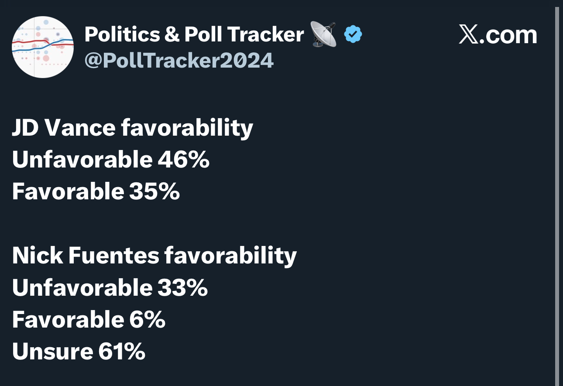Click the 35% value for Vance favorable
Viewport: 563px width, 386px height.
(154, 192)
